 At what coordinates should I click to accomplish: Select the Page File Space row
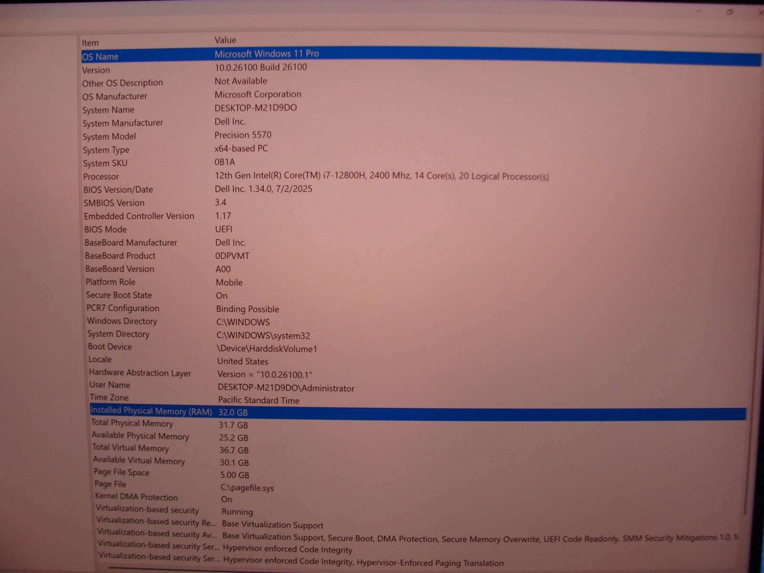tap(122, 472)
